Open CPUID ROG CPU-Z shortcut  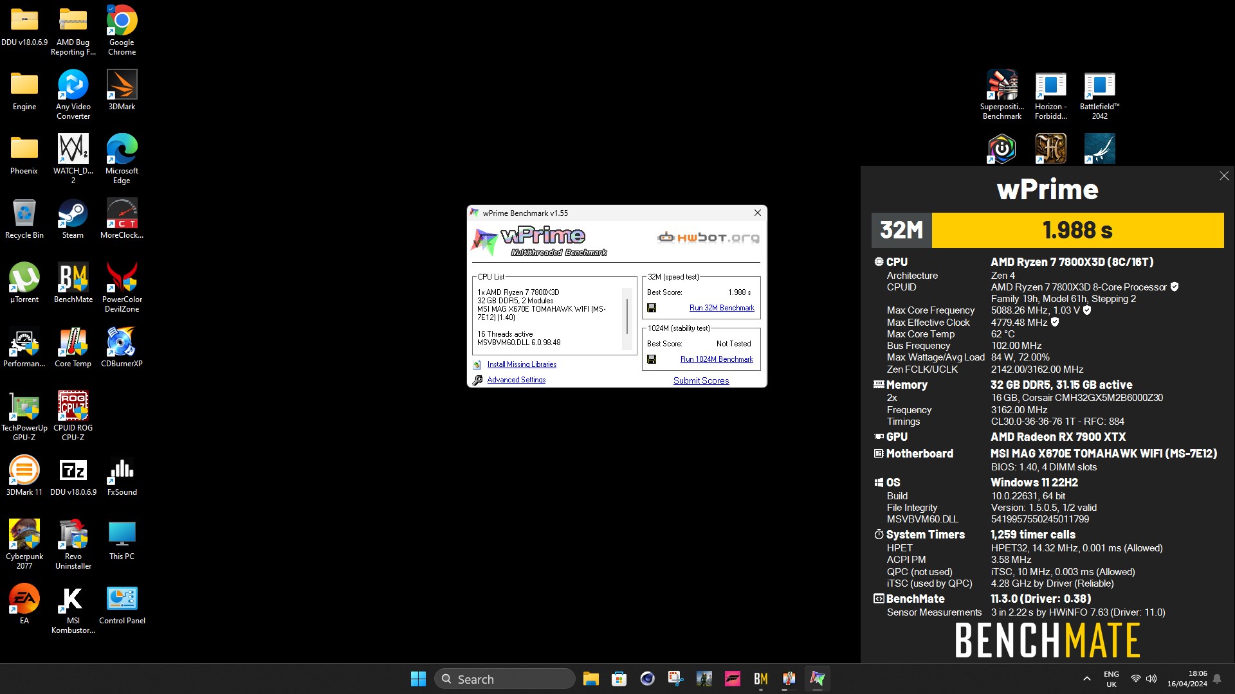pos(73,416)
